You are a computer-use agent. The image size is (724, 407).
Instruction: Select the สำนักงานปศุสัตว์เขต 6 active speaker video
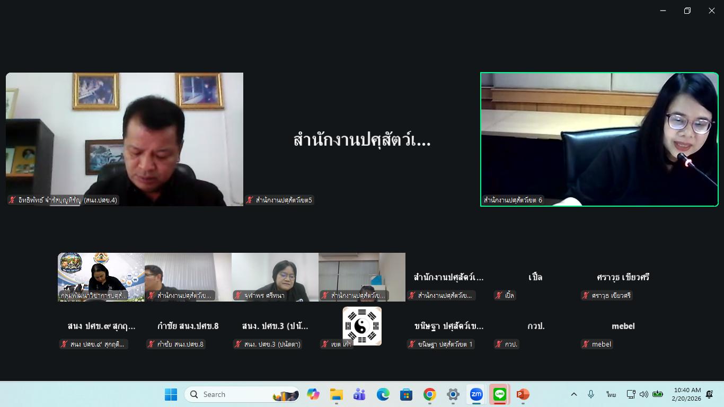[599, 139]
